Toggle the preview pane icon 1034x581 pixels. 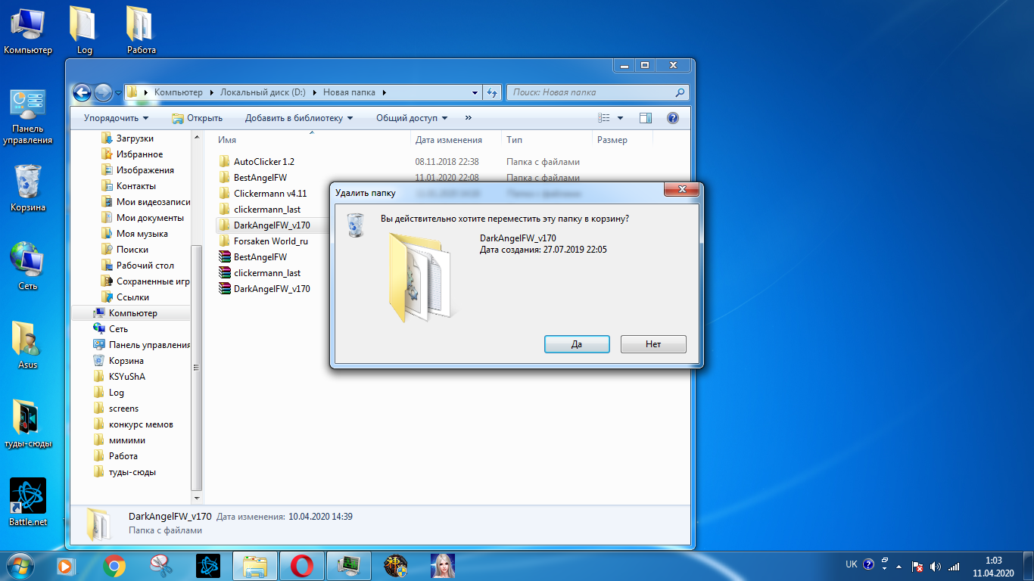tap(646, 118)
